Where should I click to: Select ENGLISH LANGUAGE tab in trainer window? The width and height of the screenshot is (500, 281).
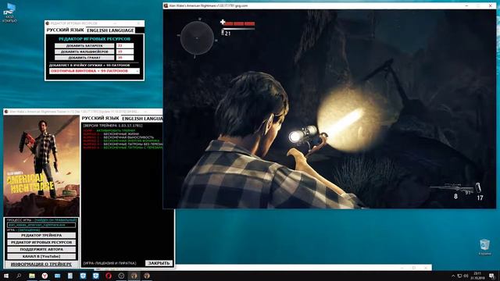pyautogui.click(x=142, y=119)
